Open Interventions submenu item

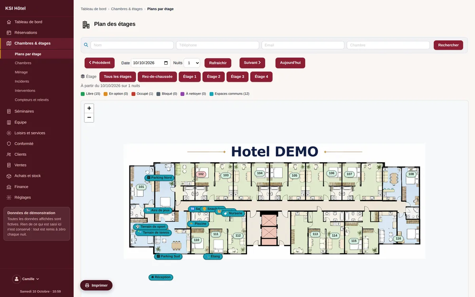click(37, 91)
